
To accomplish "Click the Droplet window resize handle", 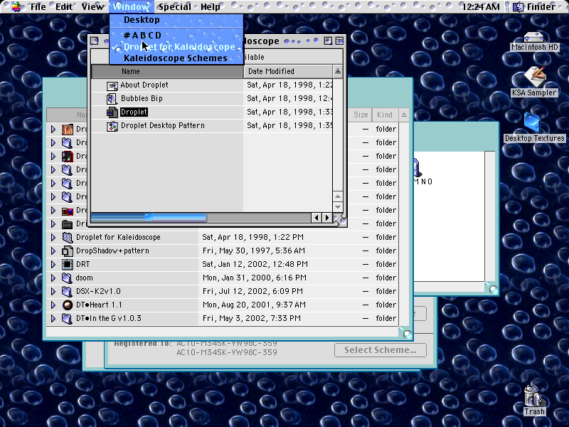I will click(x=340, y=220).
